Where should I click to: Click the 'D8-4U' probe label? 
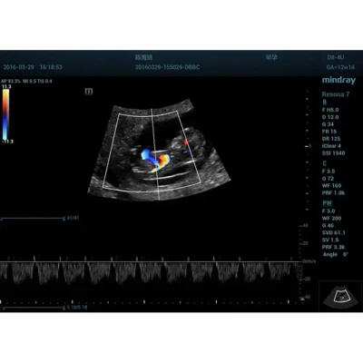(336, 57)
